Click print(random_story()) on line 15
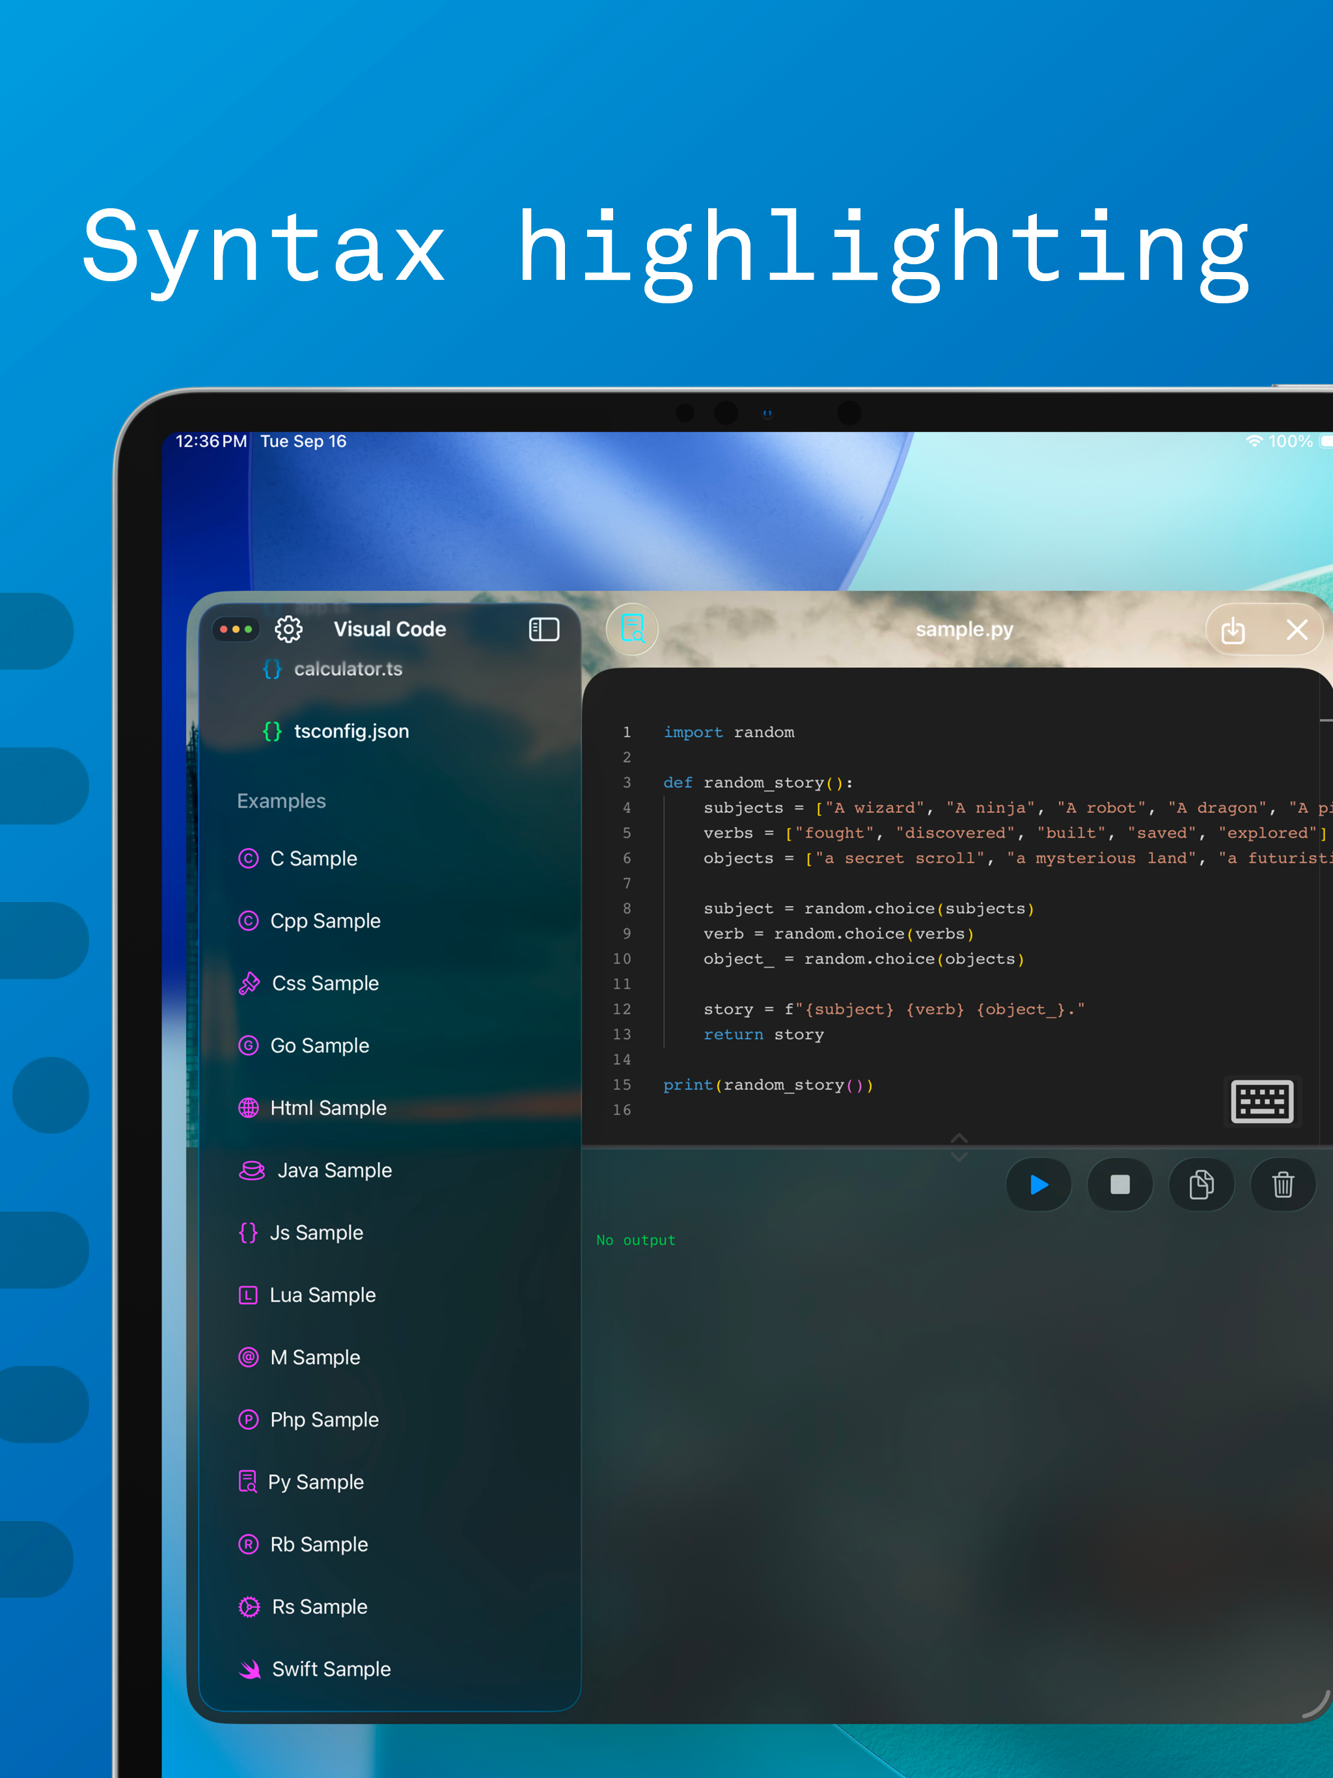 click(x=768, y=1085)
